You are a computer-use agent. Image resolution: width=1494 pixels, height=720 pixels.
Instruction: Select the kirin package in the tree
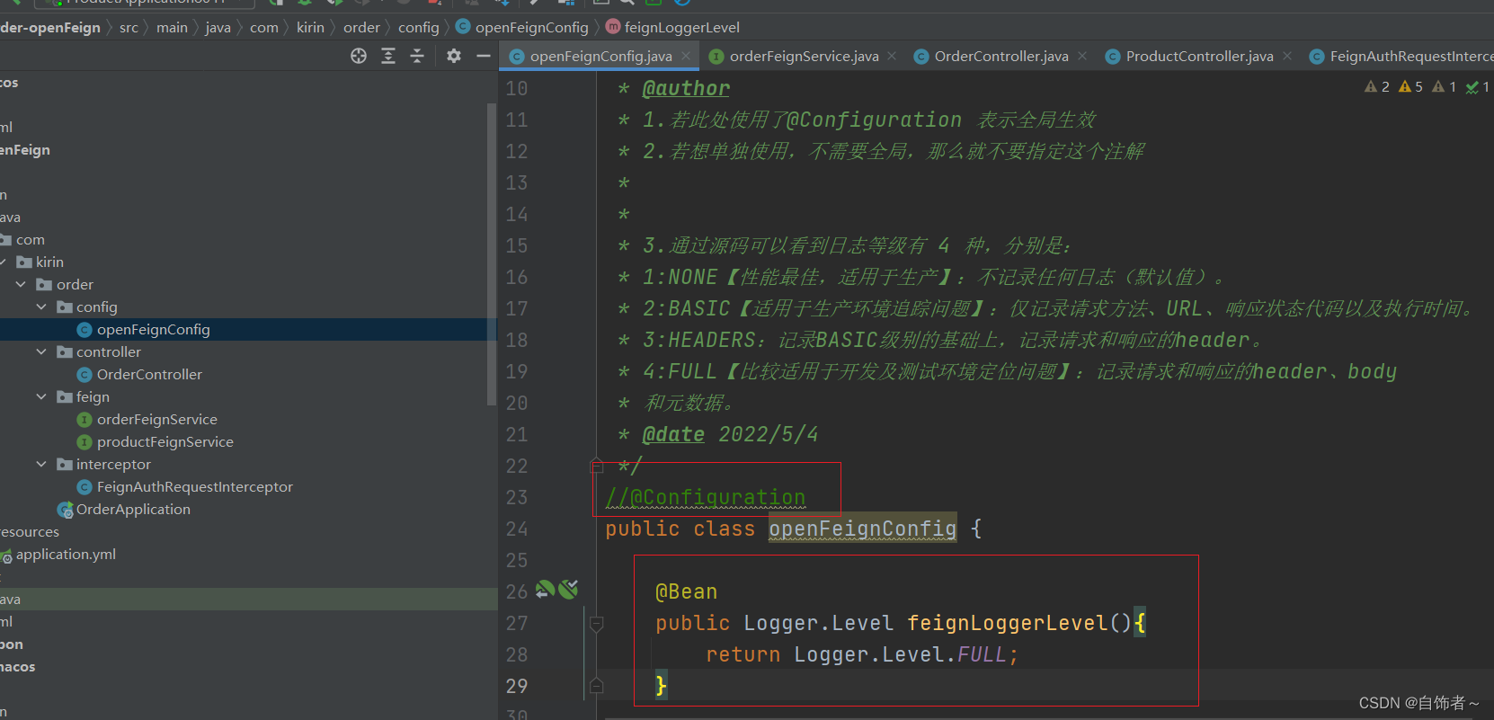(49, 262)
